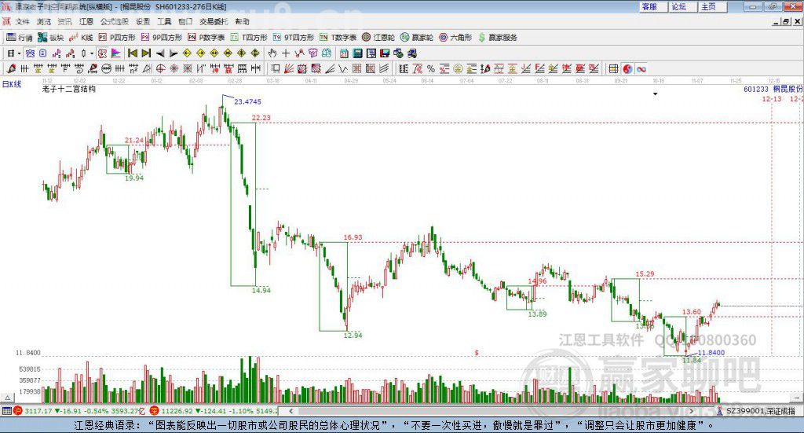Click the last yellow diamond four-arrow icon
Image resolution: width=804 pixels, height=433 pixels.
tap(255, 53)
